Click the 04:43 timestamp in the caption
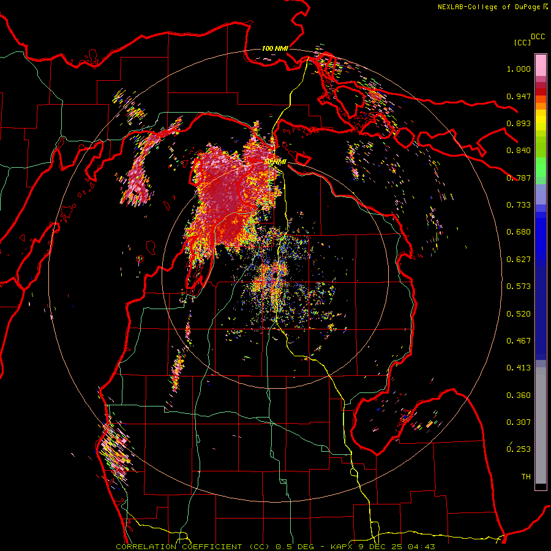The height and width of the screenshot is (551, 551). [x=421, y=547]
